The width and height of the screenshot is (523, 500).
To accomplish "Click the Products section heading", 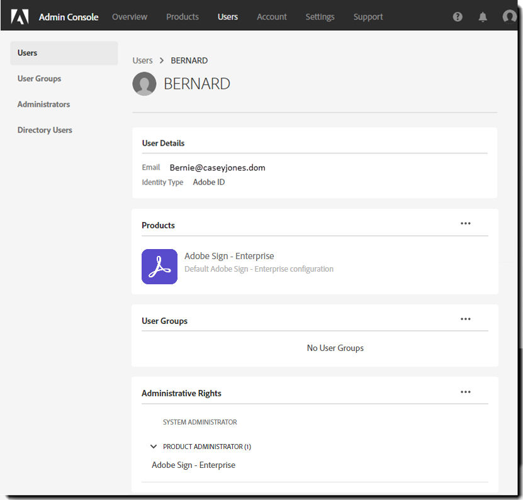I will [x=158, y=225].
